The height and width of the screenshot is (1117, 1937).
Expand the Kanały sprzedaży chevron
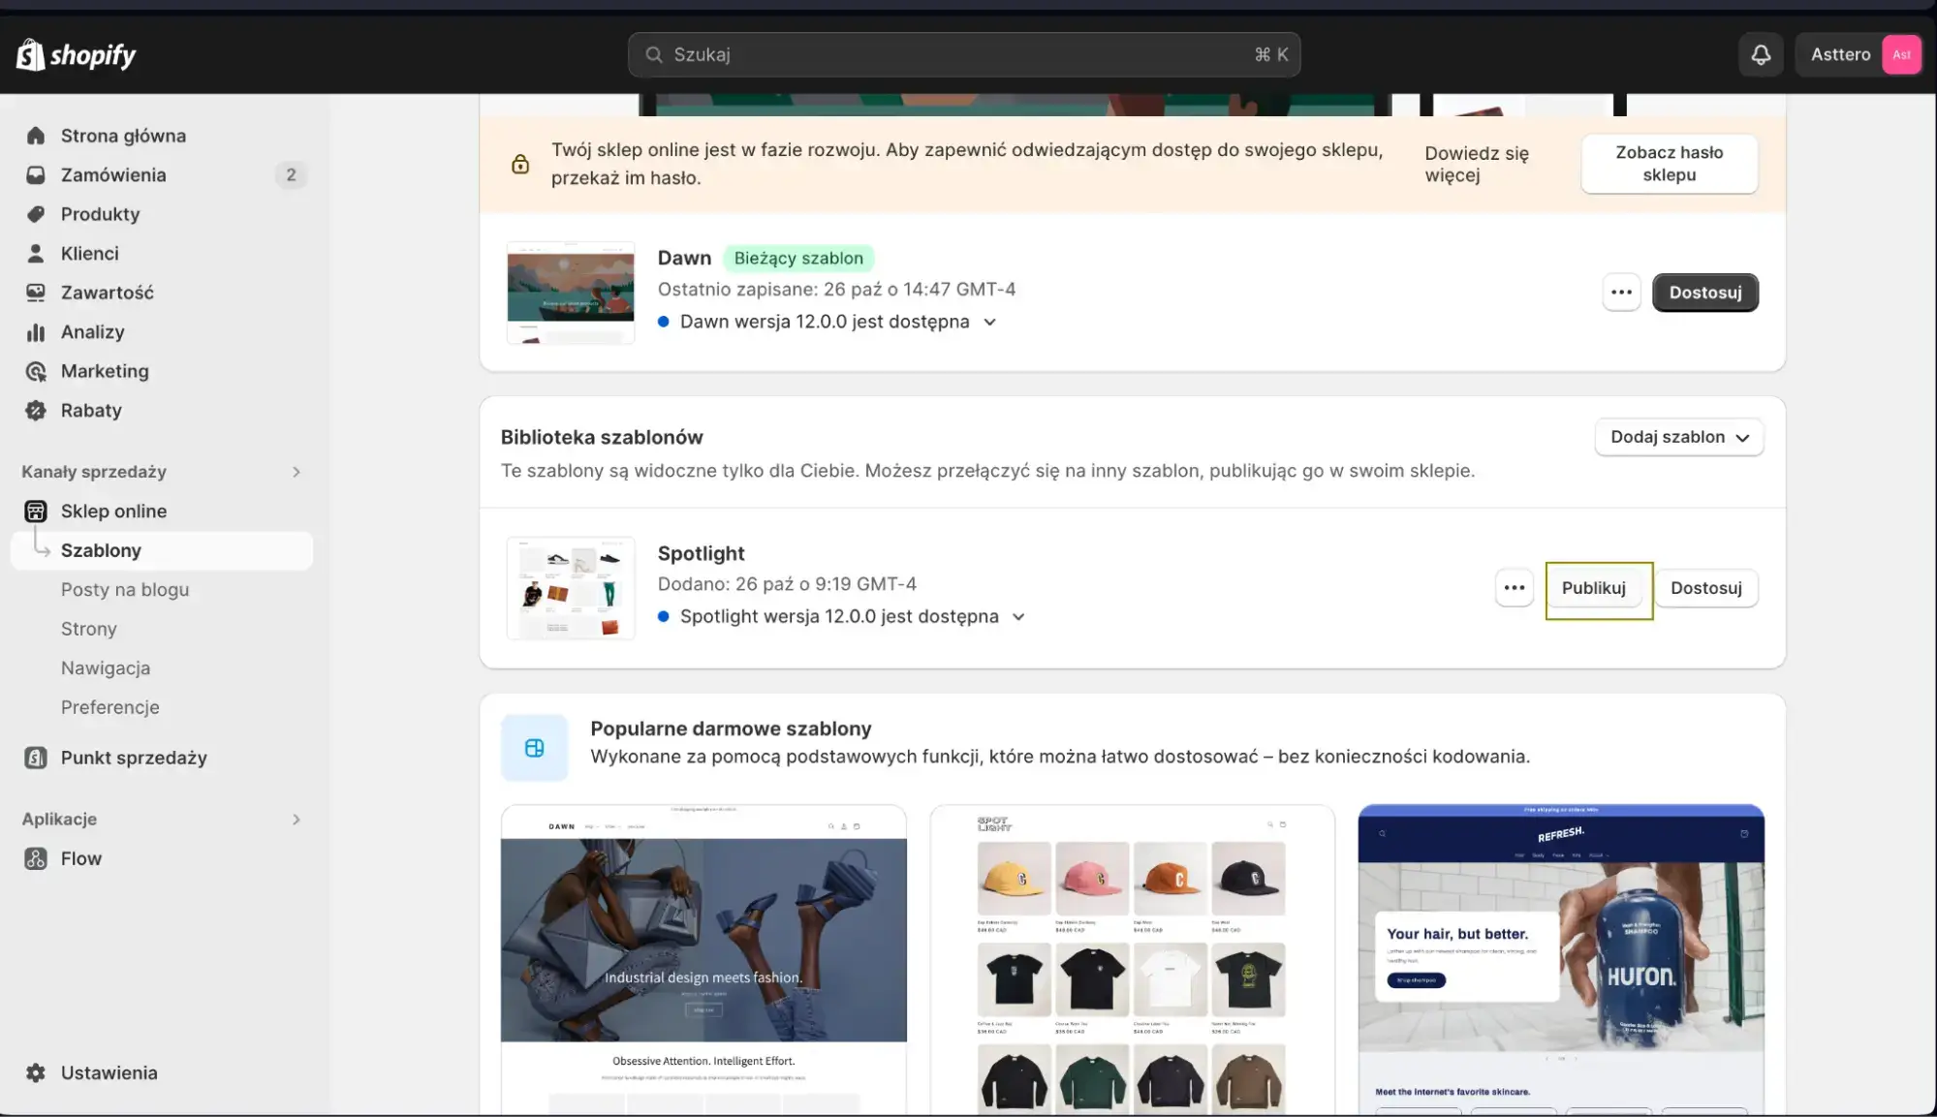click(297, 472)
